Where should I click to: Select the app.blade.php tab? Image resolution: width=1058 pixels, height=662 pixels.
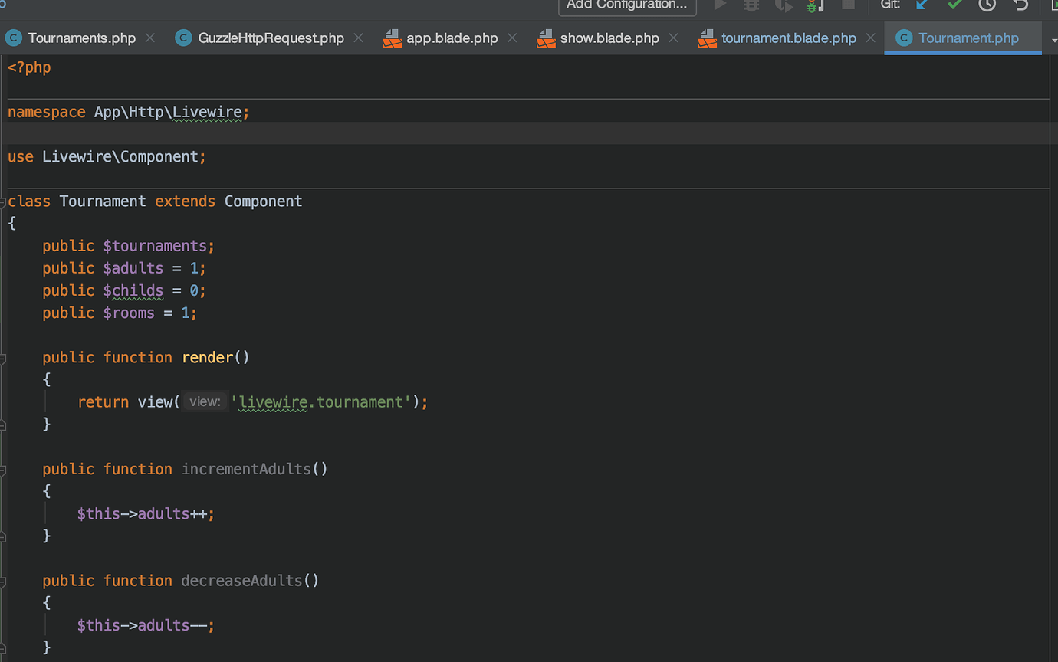(451, 37)
